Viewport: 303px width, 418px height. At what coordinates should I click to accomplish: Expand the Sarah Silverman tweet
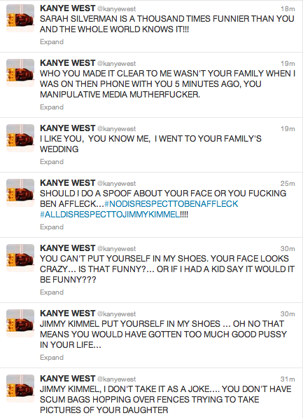pyautogui.click(x=52, y=42)
